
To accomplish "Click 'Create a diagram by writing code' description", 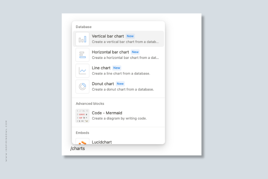I will 119,118.
